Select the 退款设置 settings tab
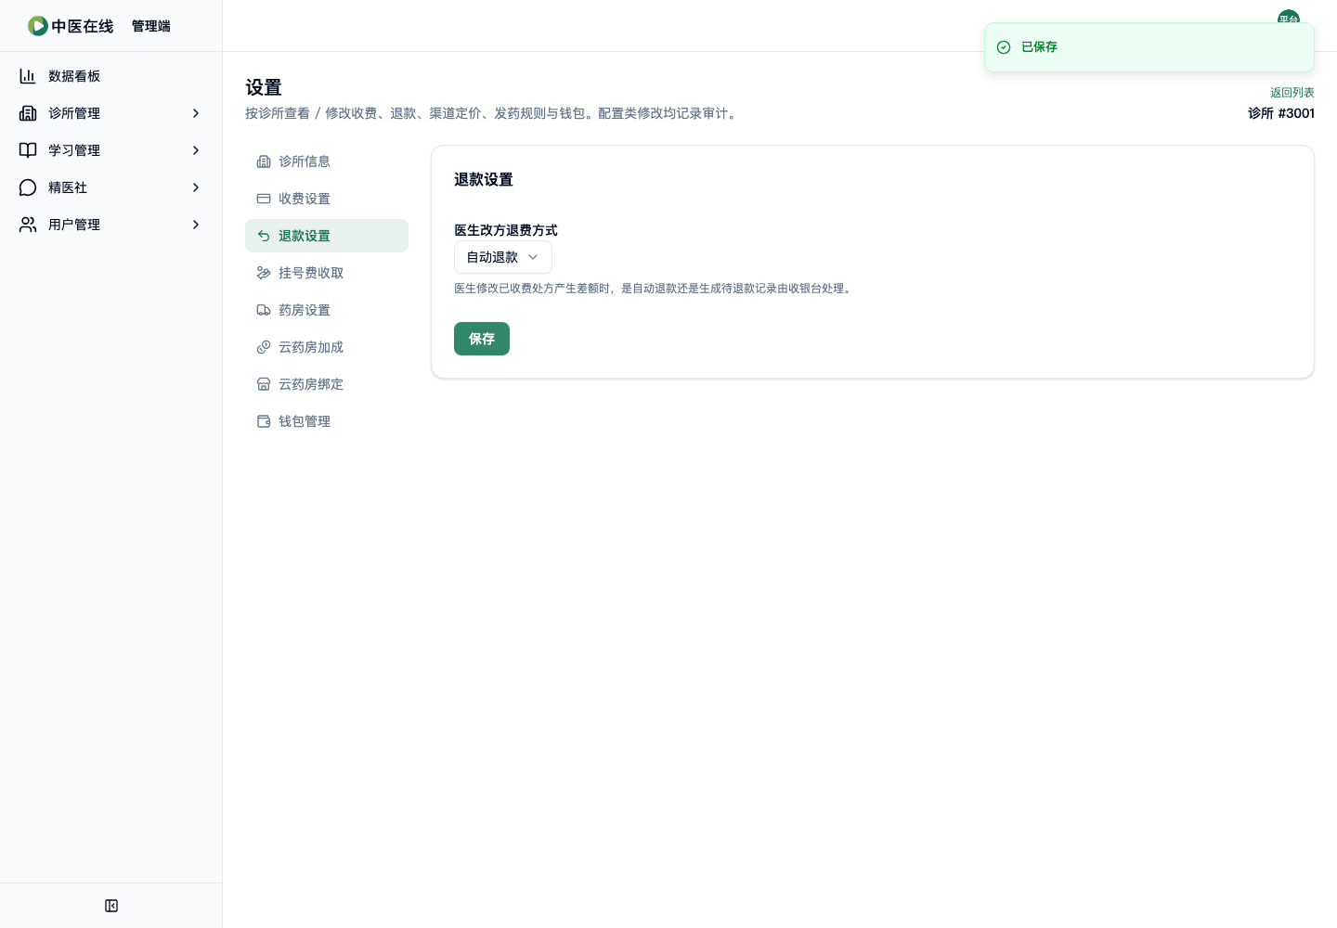Image resolution: width=1337 pixels, height=928 pixels. click(x=327, y=236)
